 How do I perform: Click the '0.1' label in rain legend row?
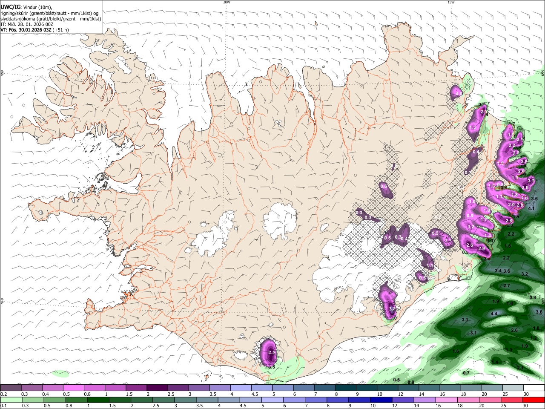coord(4,406)
